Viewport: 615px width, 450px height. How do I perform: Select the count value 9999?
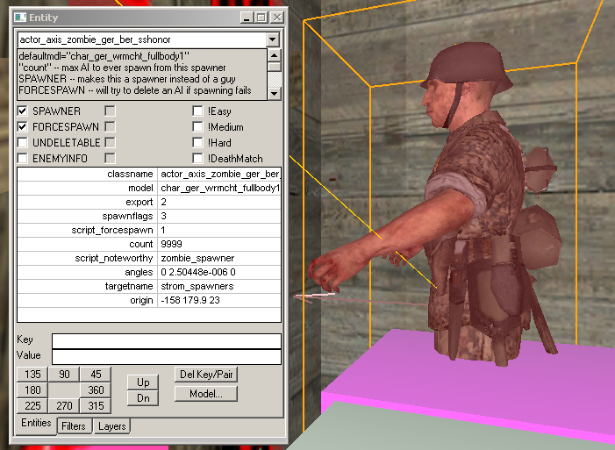[x=171, y=244]
